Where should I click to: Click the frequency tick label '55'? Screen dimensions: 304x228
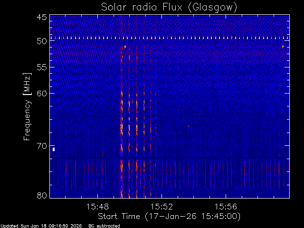pyautogui.click(x=42, y=67)
